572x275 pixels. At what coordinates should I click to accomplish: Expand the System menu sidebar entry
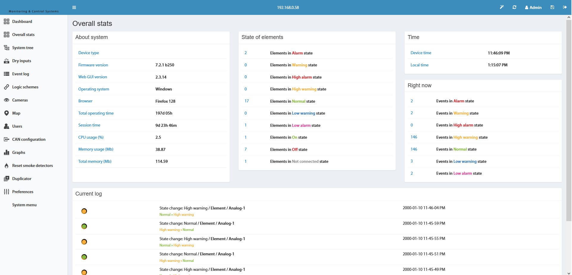(x=24, y=205)
